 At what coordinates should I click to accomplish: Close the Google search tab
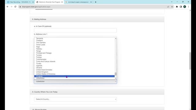pos(91,2)
